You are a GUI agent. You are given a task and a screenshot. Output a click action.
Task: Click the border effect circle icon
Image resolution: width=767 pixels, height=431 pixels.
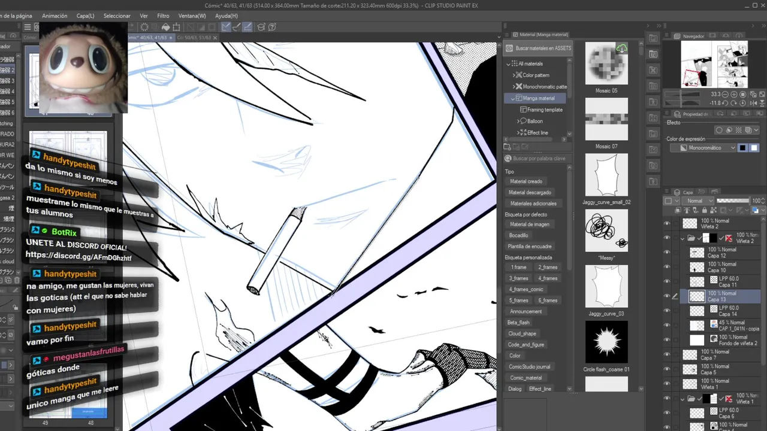coord(719,130)
